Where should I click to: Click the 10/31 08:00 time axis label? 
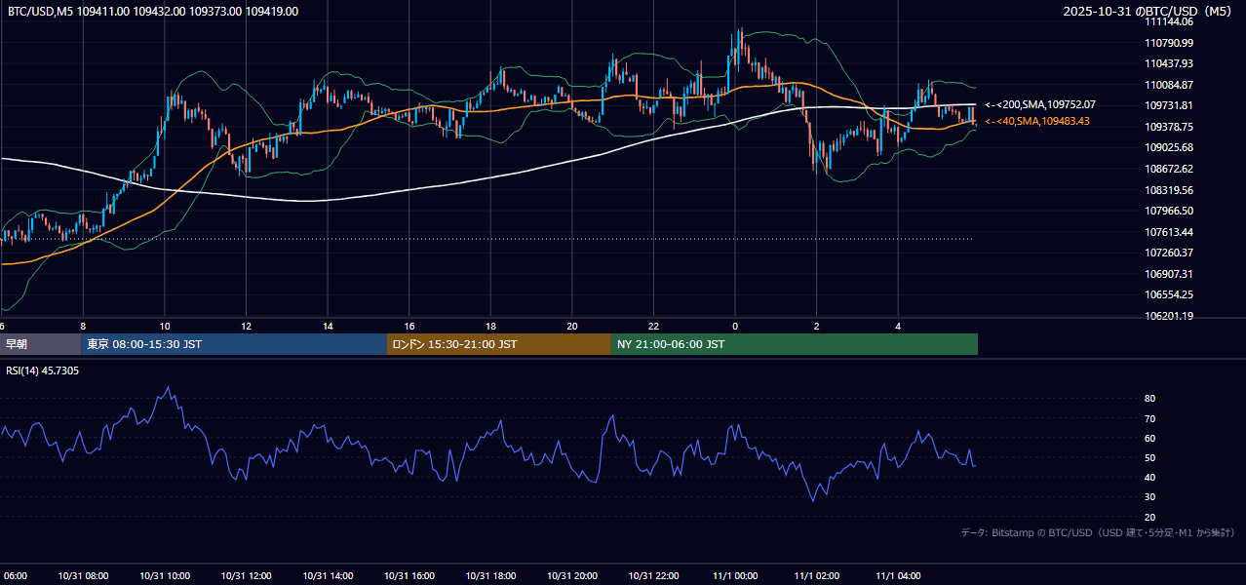pos(83,576)
